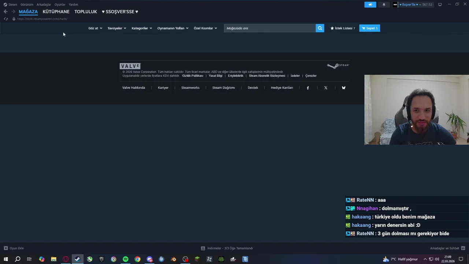
Task: Open the Steamworks footer link
Action: point(191,88)
